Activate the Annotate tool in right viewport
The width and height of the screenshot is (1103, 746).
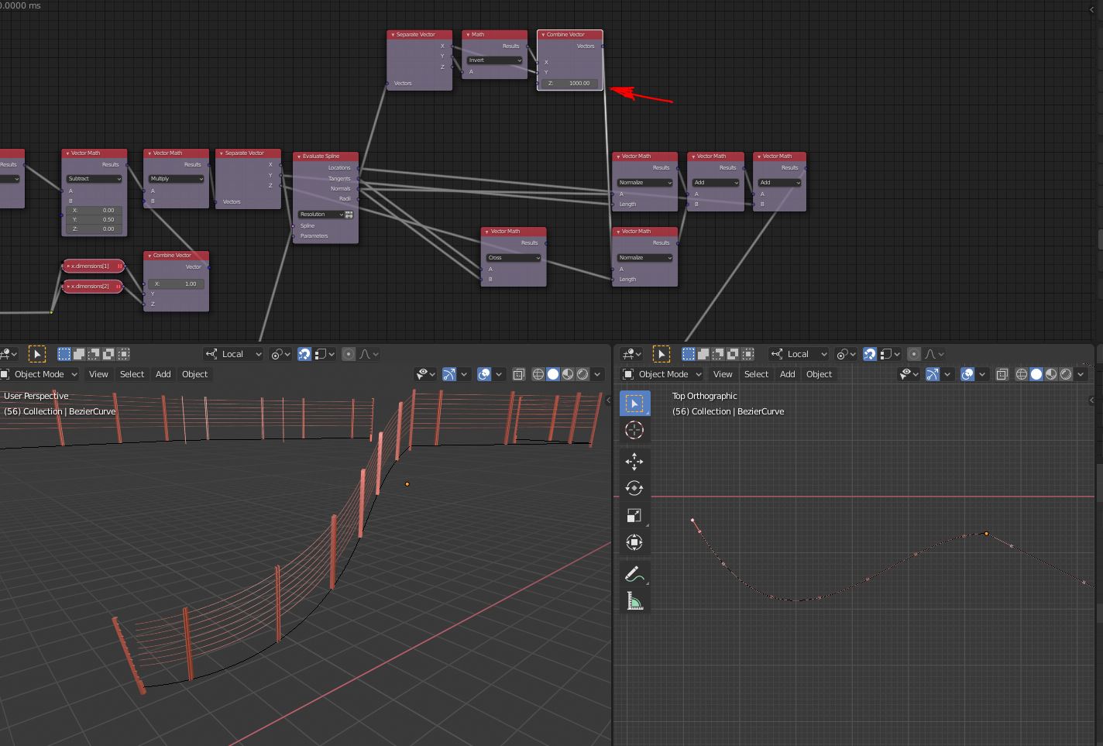pyautogui.click(x=634, y=574)
